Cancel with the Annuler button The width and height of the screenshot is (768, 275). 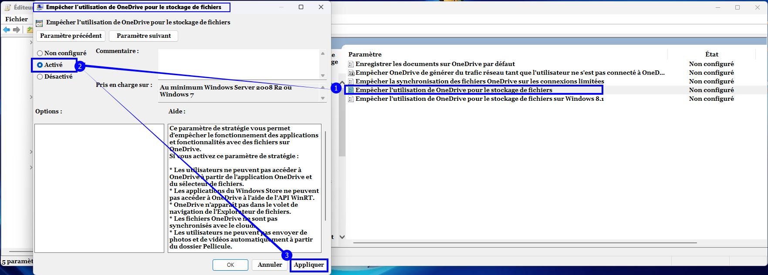tap(270, 265)
